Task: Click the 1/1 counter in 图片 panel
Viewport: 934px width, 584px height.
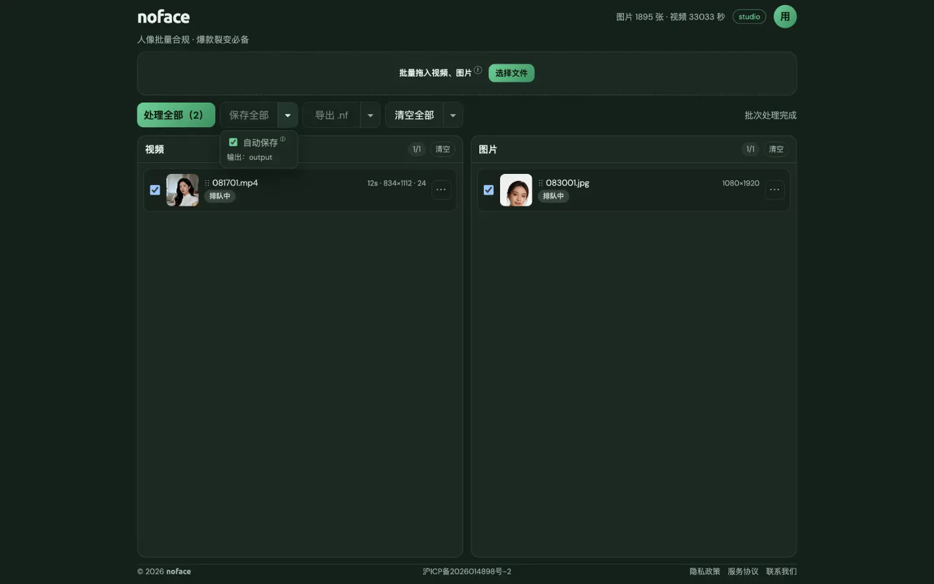Action: 750,149
